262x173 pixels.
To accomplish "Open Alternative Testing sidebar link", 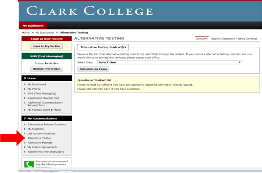I will (39, 138).
